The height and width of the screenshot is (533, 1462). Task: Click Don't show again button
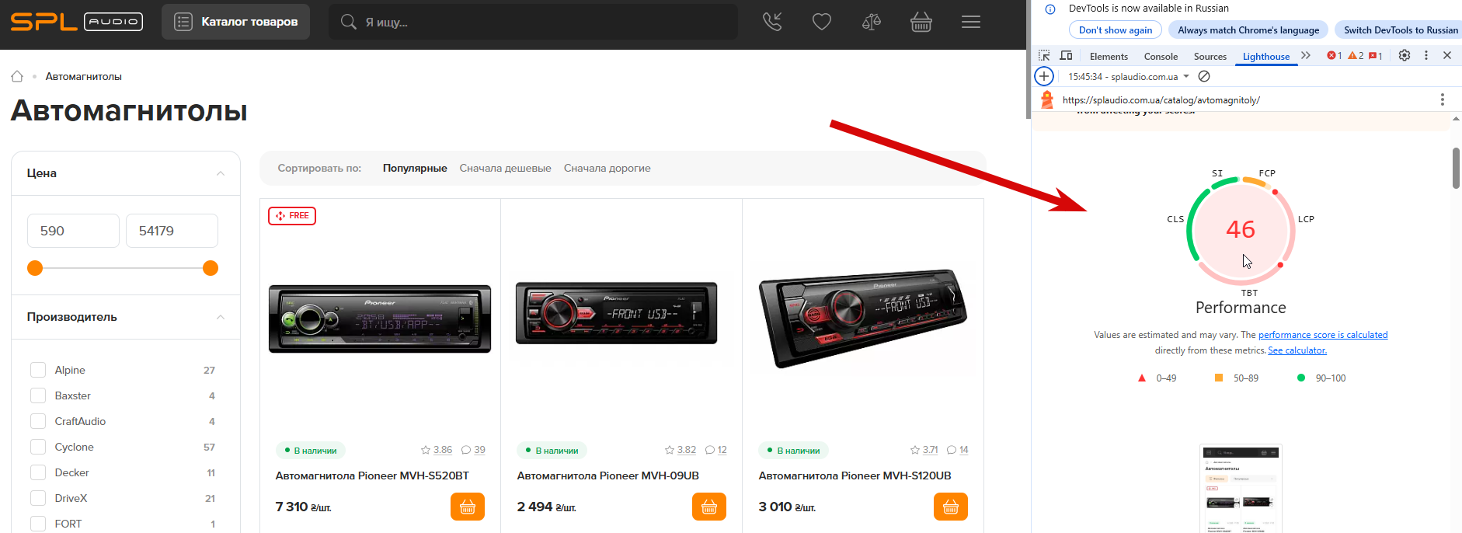(x=1116, y=30)
